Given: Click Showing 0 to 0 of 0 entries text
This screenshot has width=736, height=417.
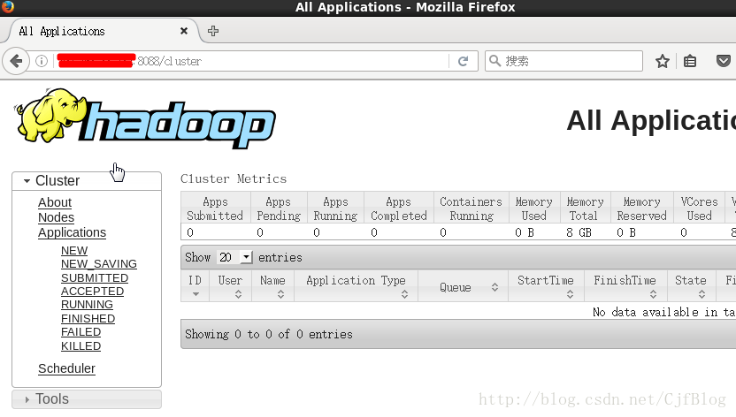Looking at the screenshot, I should 269,334.
